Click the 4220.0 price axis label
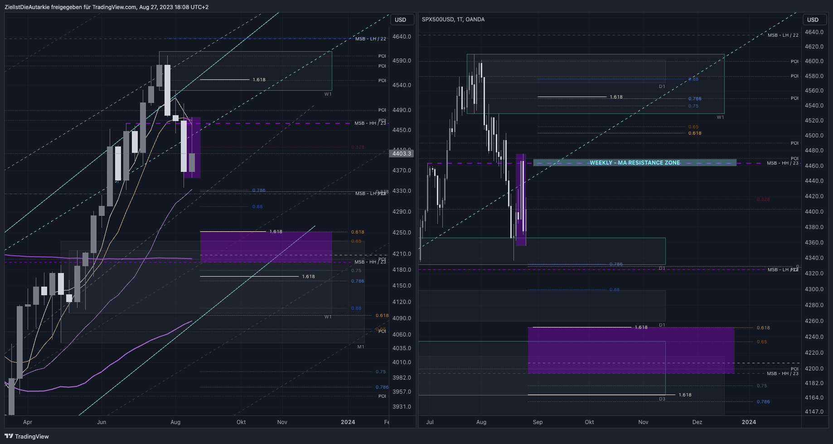 point(814,353)
